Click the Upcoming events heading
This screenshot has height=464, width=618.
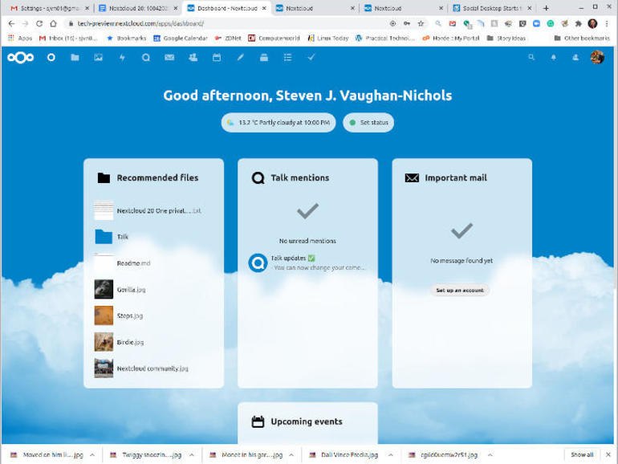pos(307,421)
